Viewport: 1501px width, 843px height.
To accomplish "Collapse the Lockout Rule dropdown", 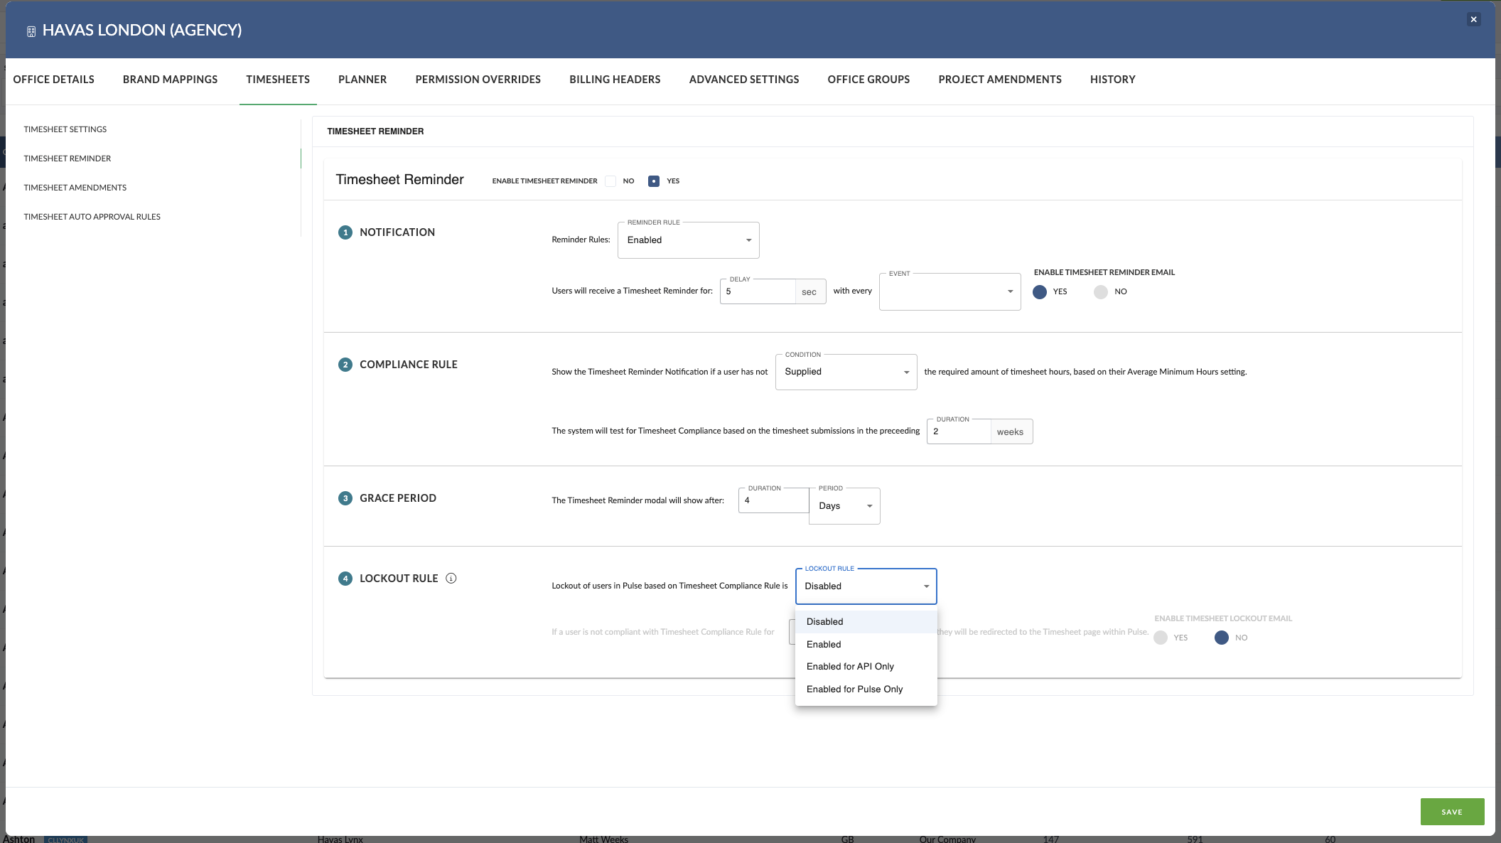I will click(866, 586).
